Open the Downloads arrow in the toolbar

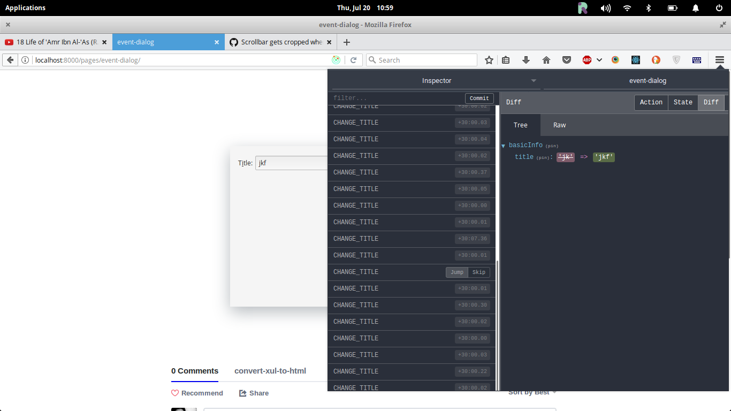click(526, 59)
